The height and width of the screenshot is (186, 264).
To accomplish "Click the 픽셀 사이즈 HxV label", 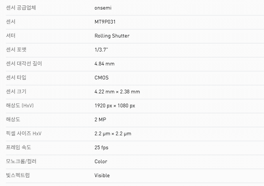I will click(24, 133).
